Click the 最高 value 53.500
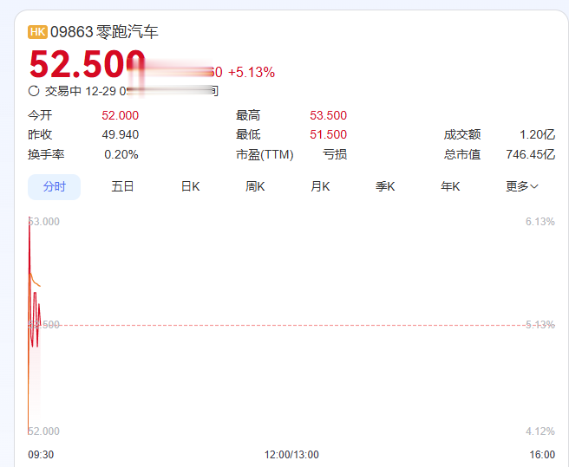This screenshot has height=467, width=569. pos(329,115)
